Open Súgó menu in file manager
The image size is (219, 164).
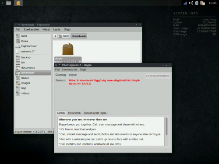[x=67, y=29]
